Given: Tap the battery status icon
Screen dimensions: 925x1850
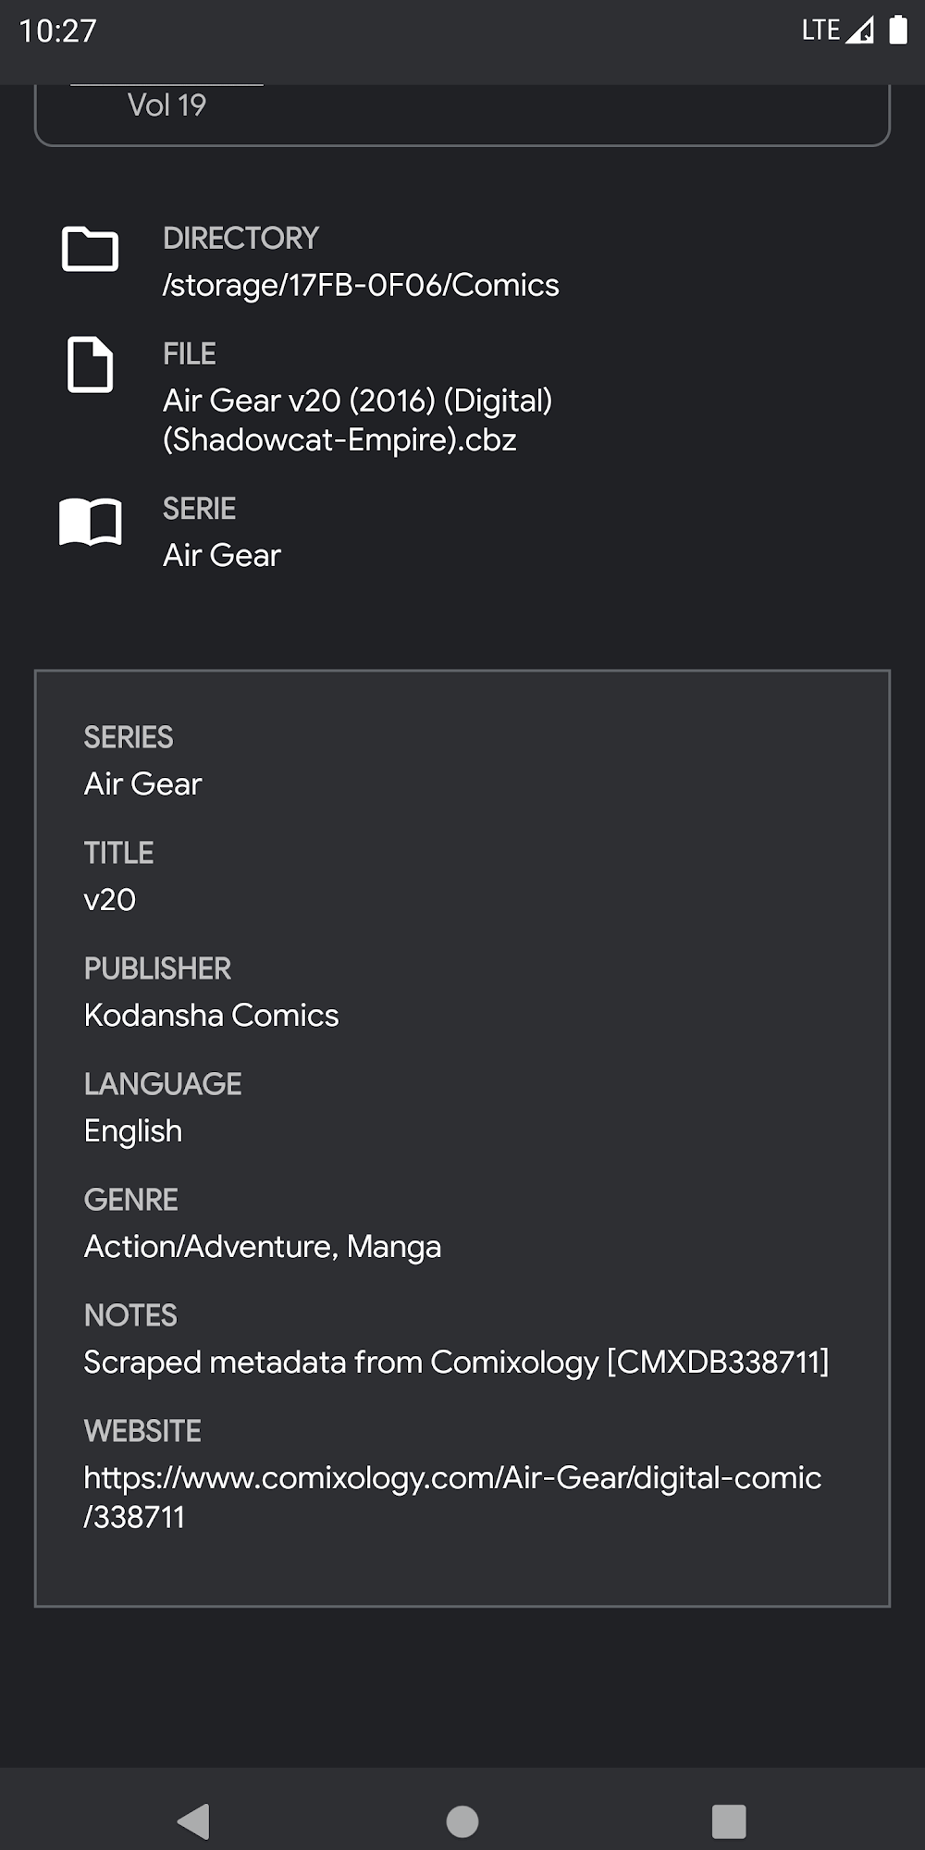Looking at the screenshot, I should [x=897, y=31].
